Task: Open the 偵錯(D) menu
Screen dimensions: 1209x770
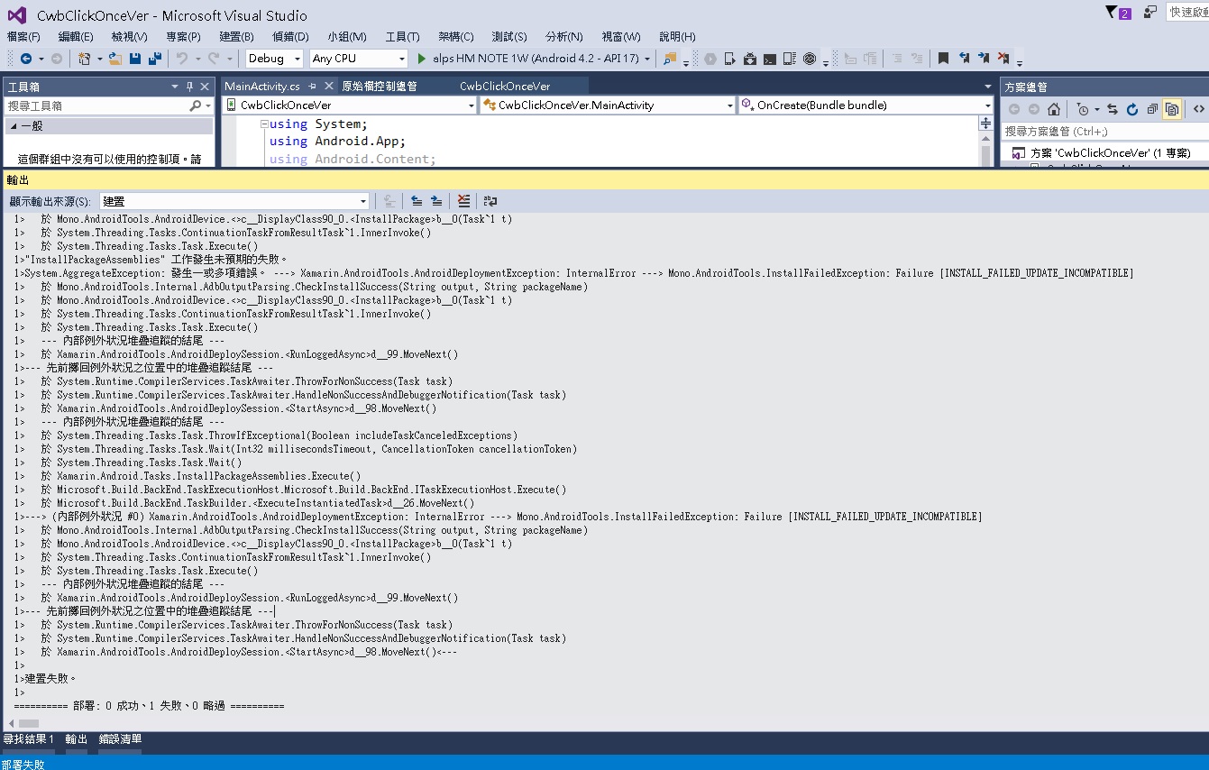Action: 290,37
